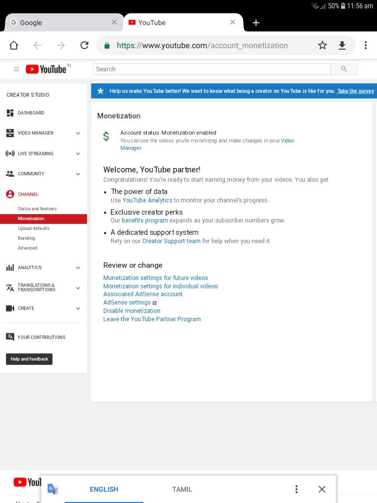The height and width of the screenshot is (503, 377).
Task: Open the benefits program link
Action: [x=145, y=221]
